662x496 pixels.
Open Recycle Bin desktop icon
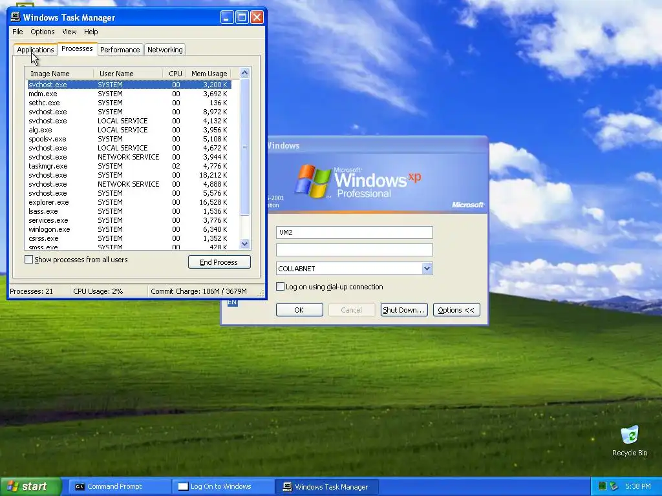pos(630,441)
